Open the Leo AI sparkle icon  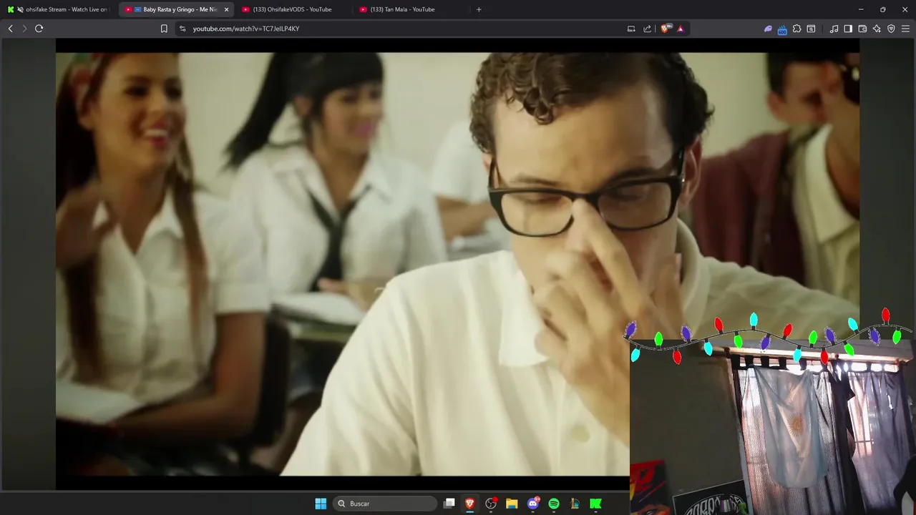point(877,29)
